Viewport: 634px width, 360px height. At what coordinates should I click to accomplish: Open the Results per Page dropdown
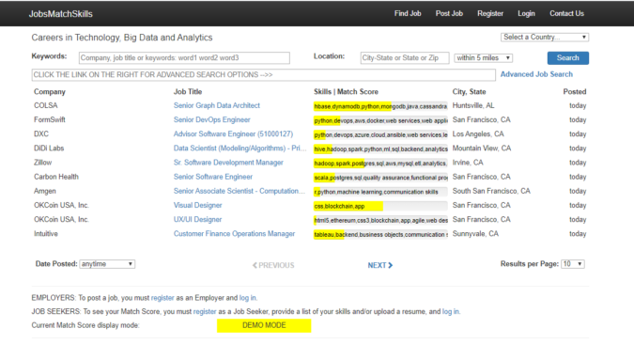pyautogui.click(x=573, y=264)
